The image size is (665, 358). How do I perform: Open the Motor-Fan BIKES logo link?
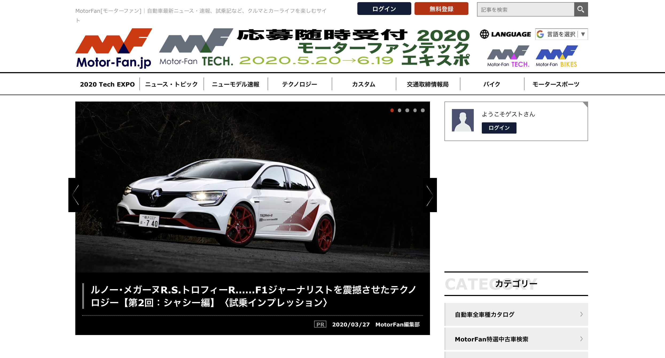click(557, 56)
